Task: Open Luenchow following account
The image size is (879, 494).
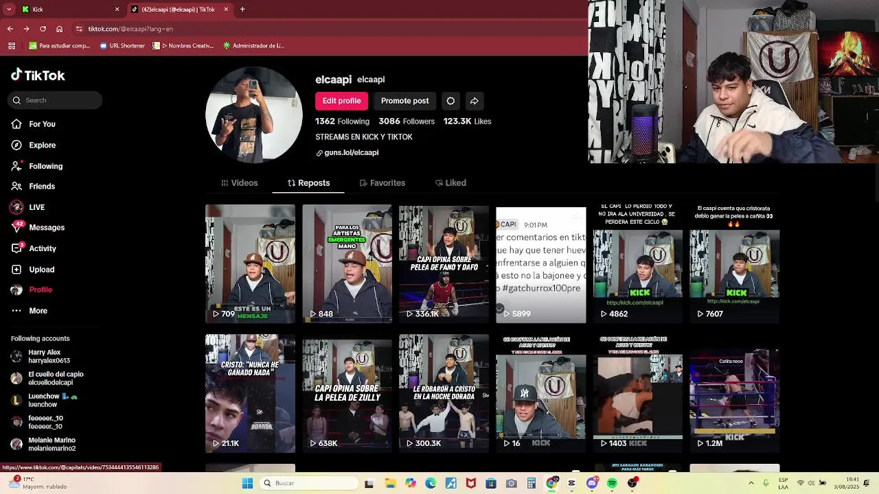Action: pyautogui.click(x=44, y=400)
